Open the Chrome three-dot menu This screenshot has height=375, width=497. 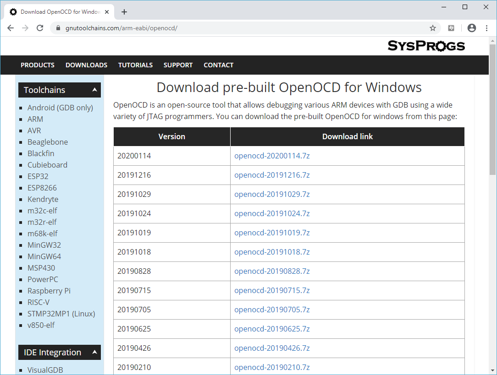point(486,28)
